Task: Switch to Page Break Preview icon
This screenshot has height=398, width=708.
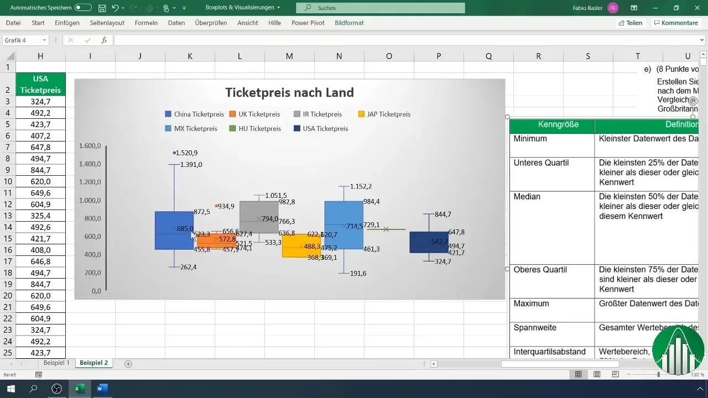Action: pyautogui.click(x=615, y=375)
